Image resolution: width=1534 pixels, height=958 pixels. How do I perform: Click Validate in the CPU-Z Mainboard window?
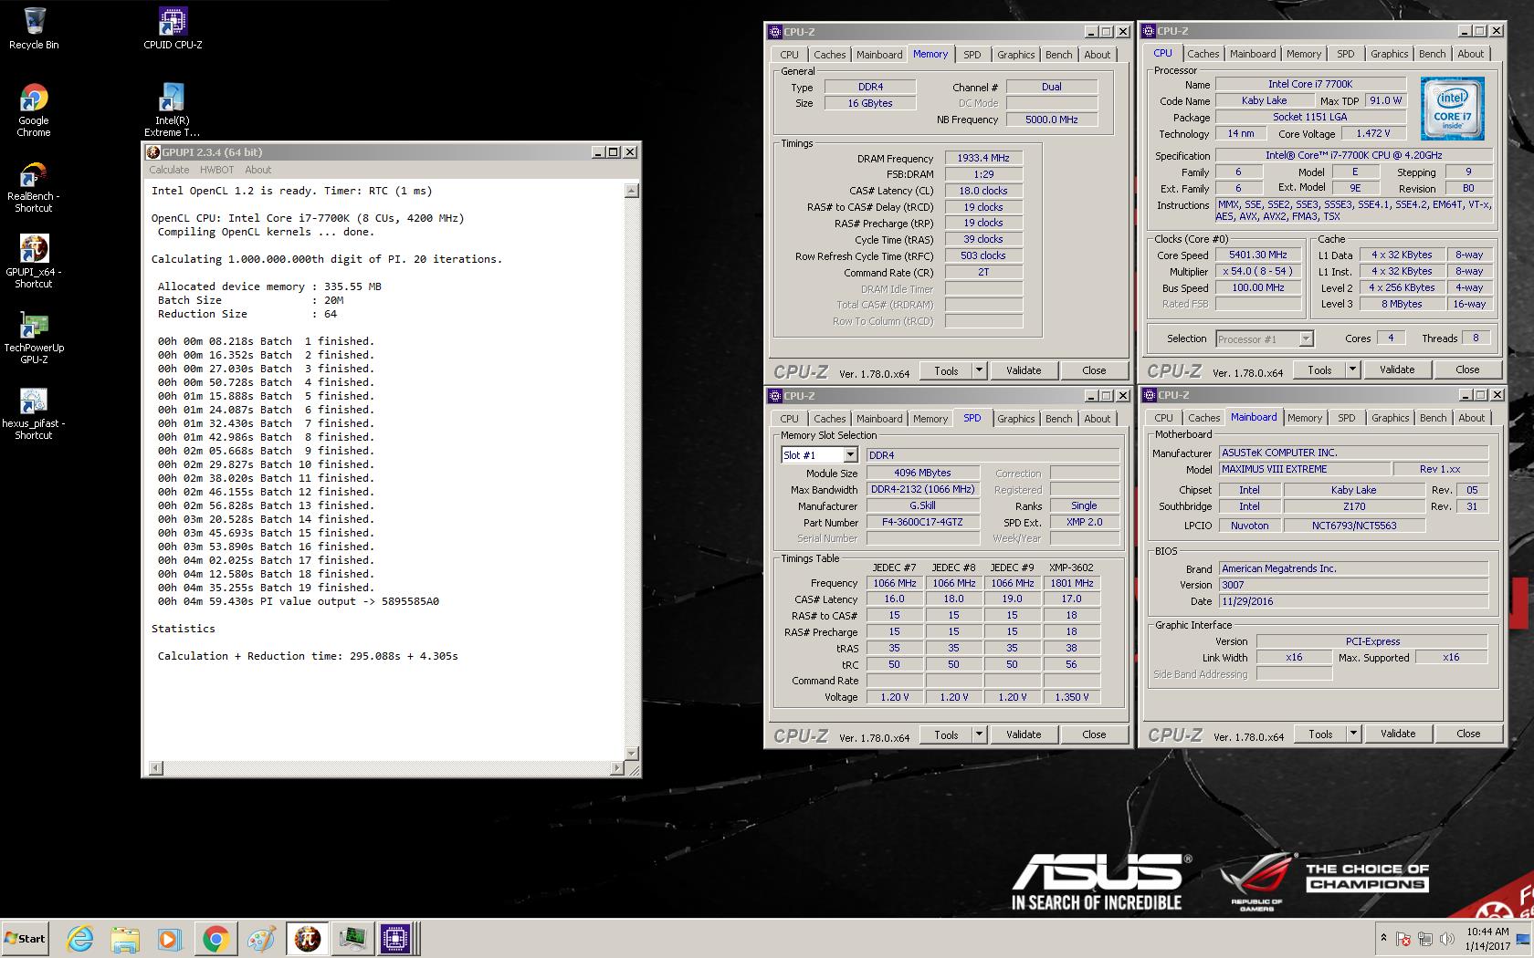[1398, 734]
